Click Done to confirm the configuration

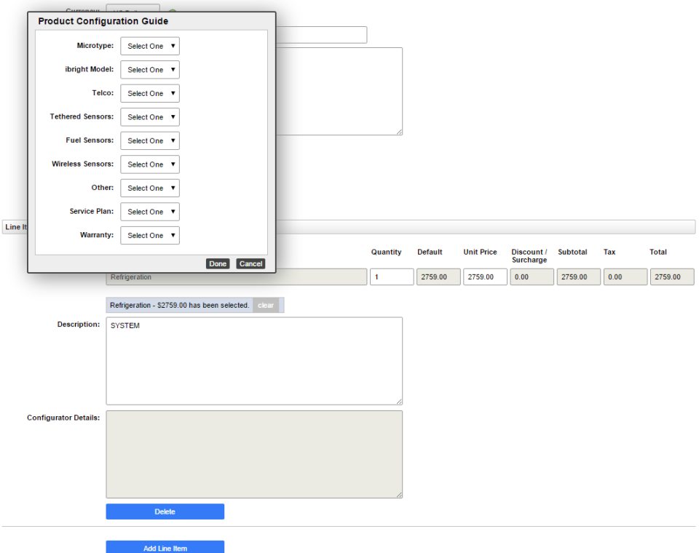(x=217, y=263)
